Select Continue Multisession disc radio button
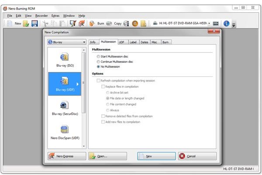The image size is (262, 175). pyautogui.click(x=98, y=62)
